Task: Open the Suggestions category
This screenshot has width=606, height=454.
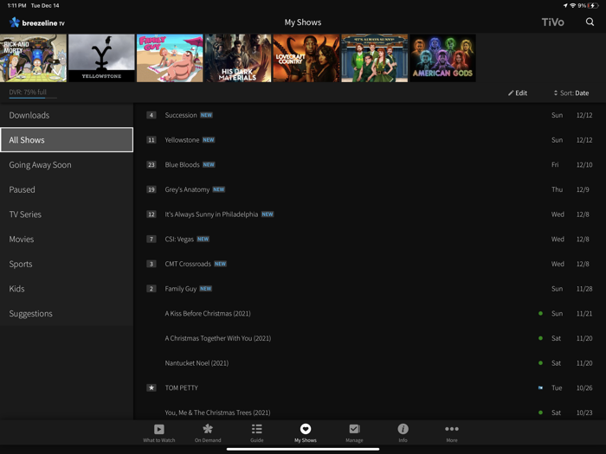Action: pyautogui.click(x=67, y=313)
